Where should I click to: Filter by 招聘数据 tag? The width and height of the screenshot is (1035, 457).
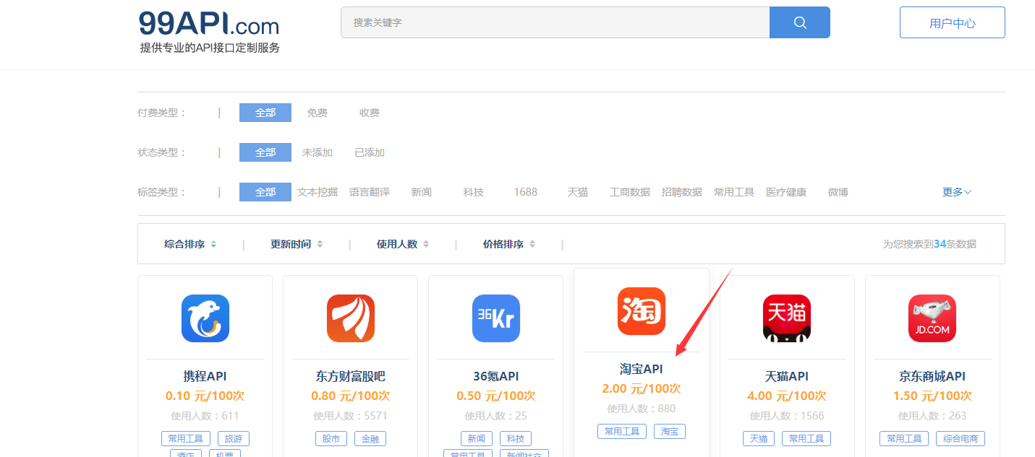[682, 192]
